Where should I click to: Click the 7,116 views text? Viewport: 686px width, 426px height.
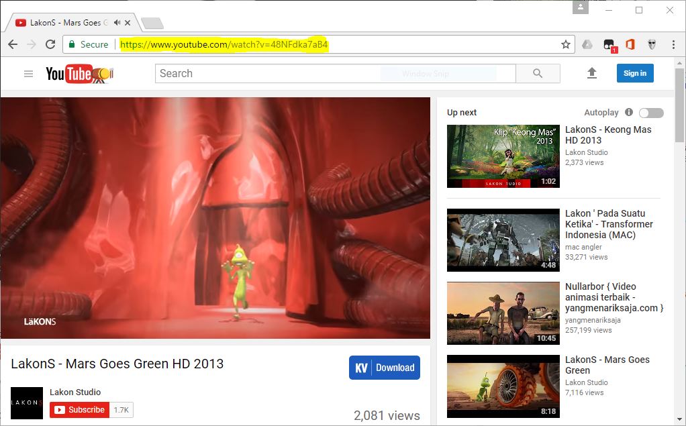pyautogui.click(x=584, y=392)
